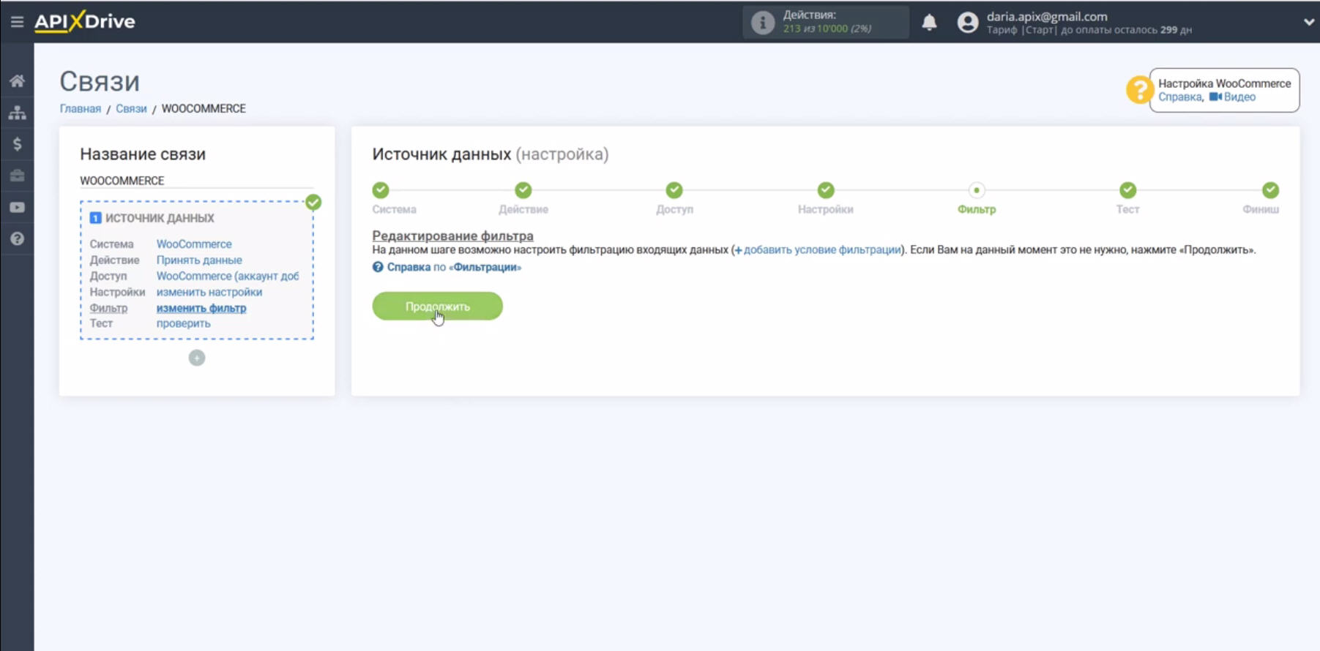Open the Принять данные action link
The height and width of the screenshot is (651, 1320).
(x=199, y=260)
